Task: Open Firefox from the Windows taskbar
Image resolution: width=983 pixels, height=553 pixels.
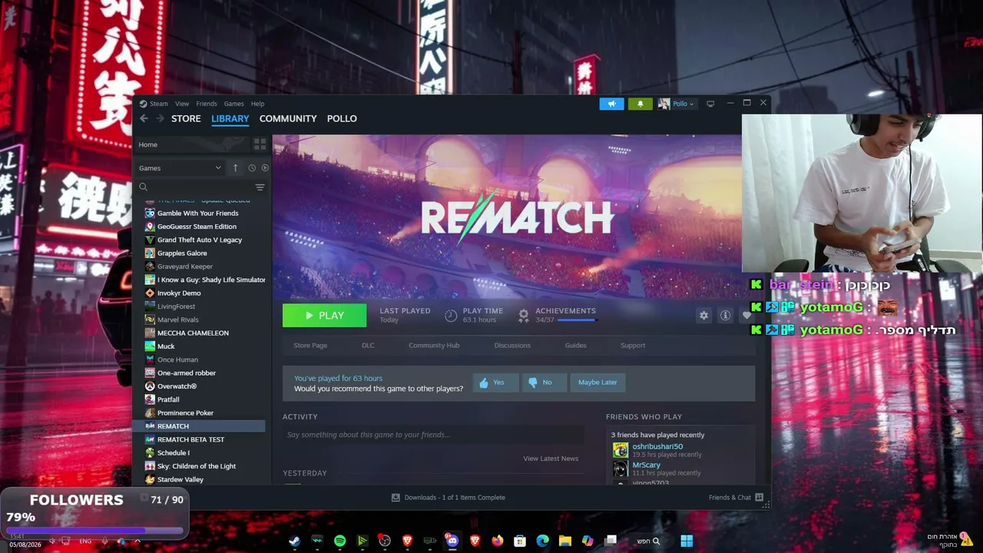Action: (498, 541)
